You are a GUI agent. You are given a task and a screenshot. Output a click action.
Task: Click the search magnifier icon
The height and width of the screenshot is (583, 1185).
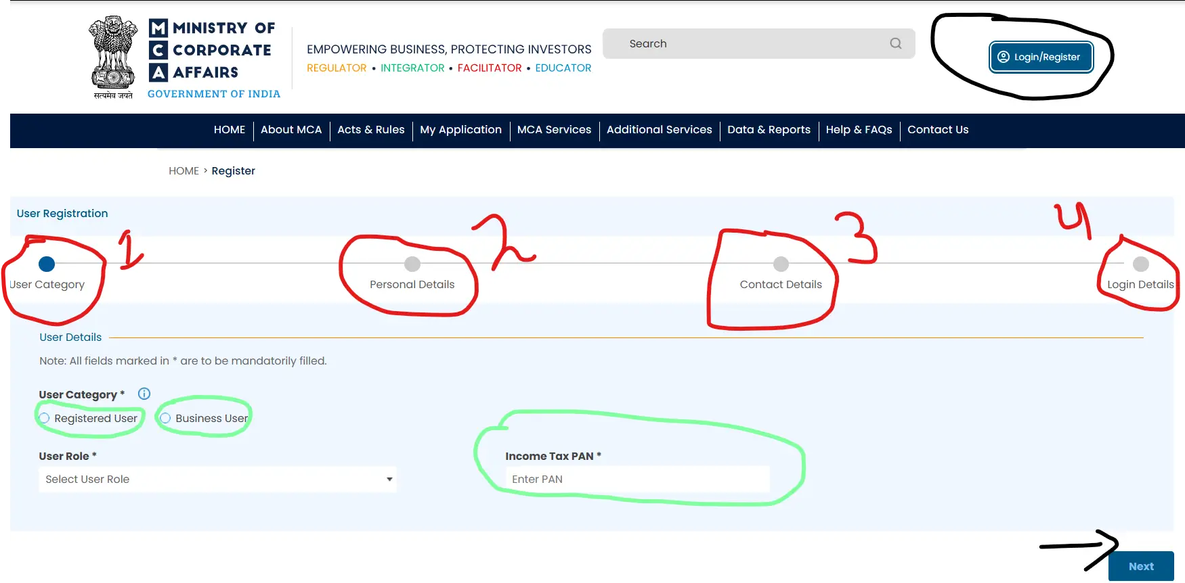895,43
